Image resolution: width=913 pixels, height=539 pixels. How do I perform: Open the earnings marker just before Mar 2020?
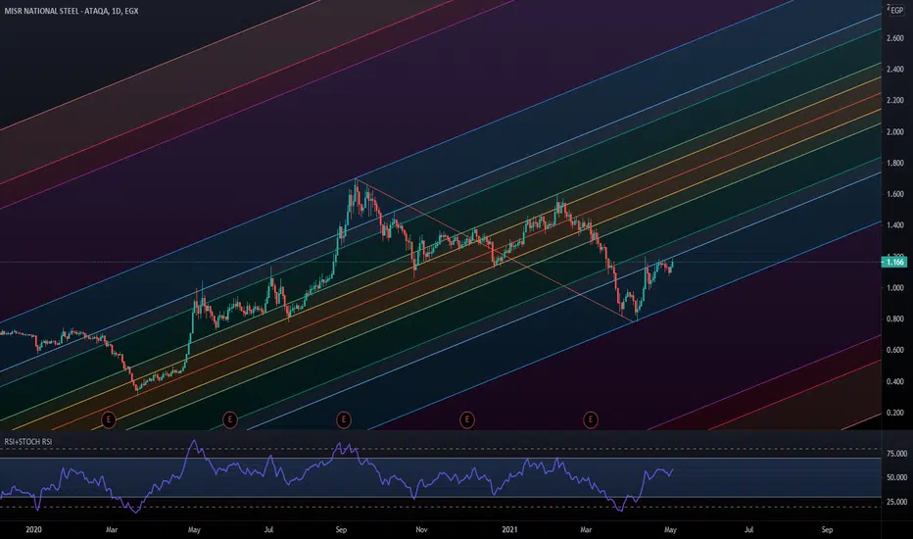click(109, 419)
